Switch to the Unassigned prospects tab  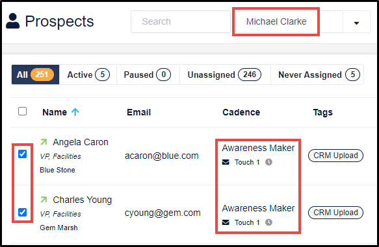pos(225,75)
